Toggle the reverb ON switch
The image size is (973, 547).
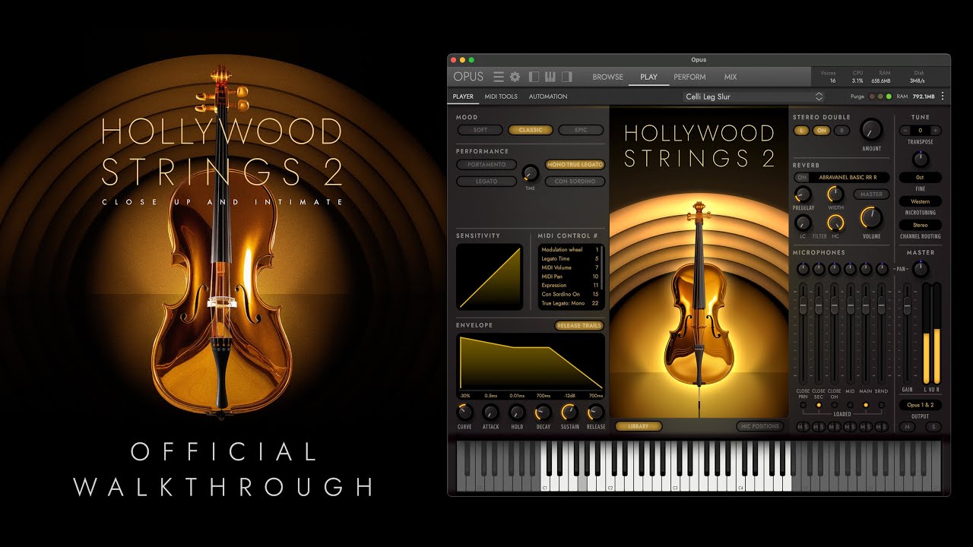(x=801, y=178)
